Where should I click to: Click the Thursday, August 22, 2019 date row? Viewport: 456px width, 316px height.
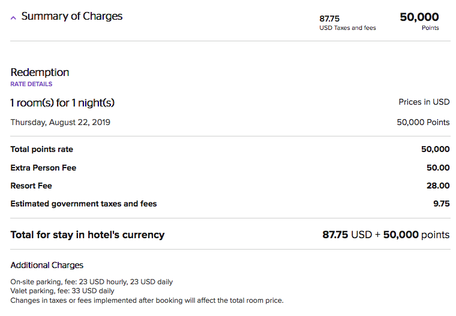click(230, 122)
